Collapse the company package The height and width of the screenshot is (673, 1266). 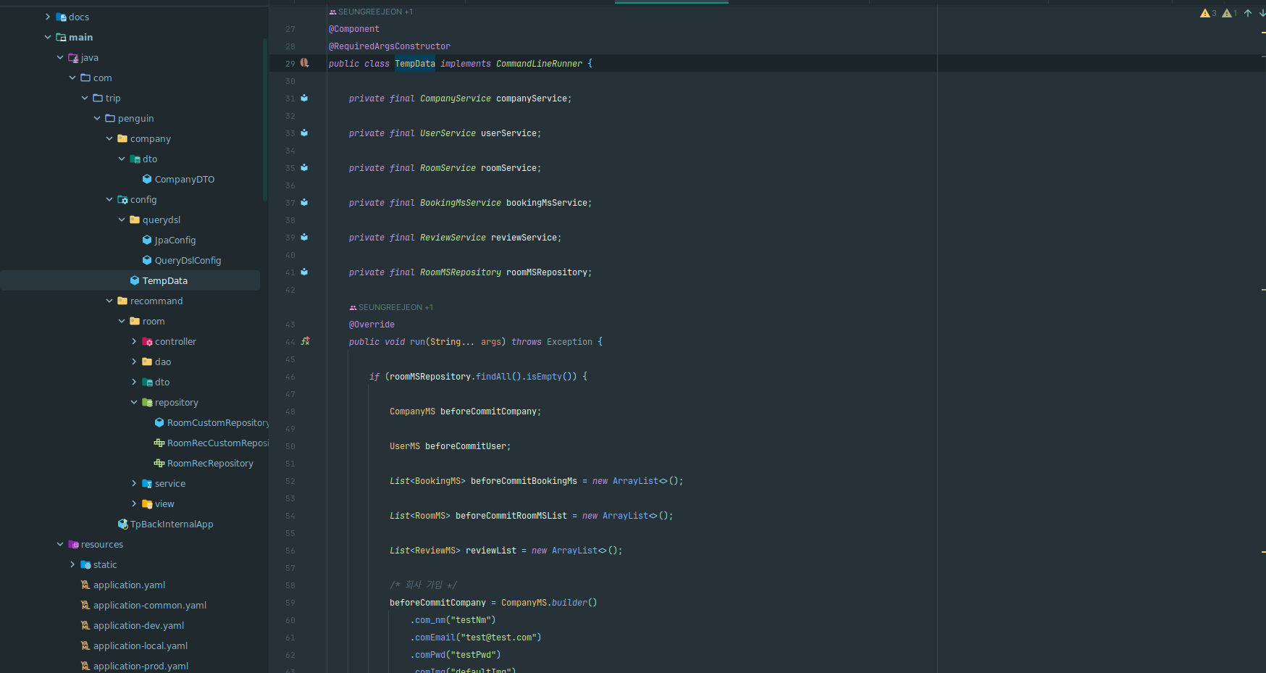(109, 138)
